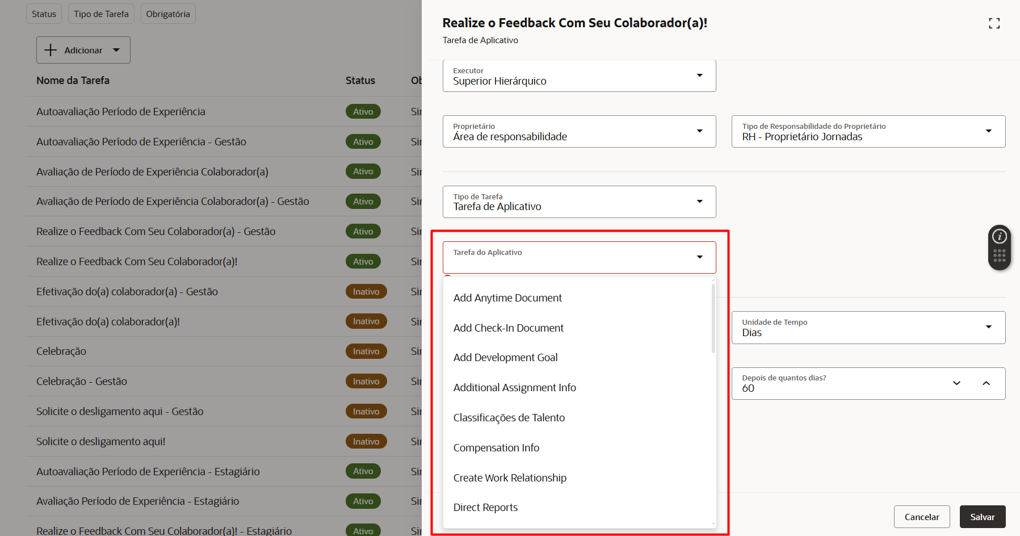Image resolution: width=1020 pixels, height=536 pixels.
Task: Click the Salvar button
Action: 983,517
